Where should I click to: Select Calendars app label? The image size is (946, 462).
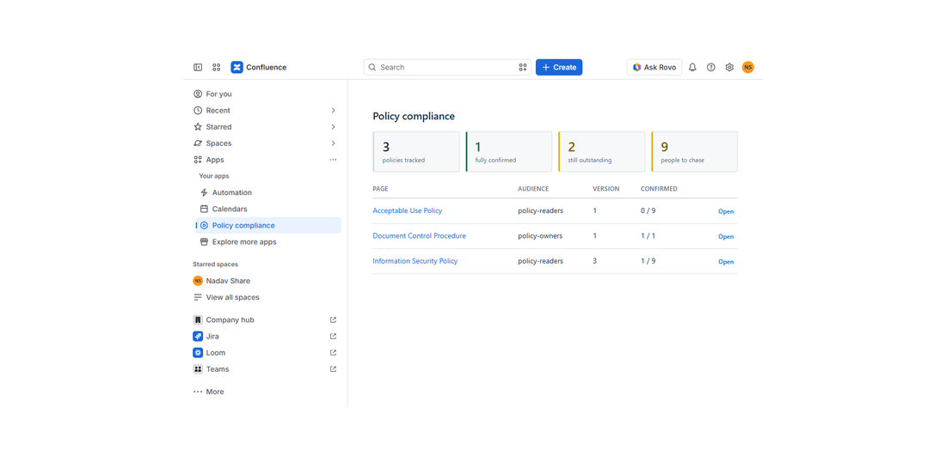[230, 209]
